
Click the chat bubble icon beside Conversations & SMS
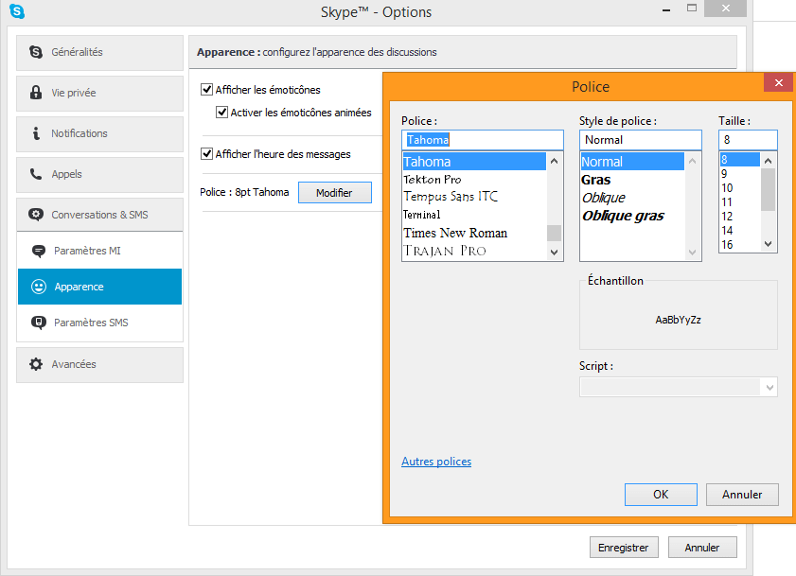point(36,215)
